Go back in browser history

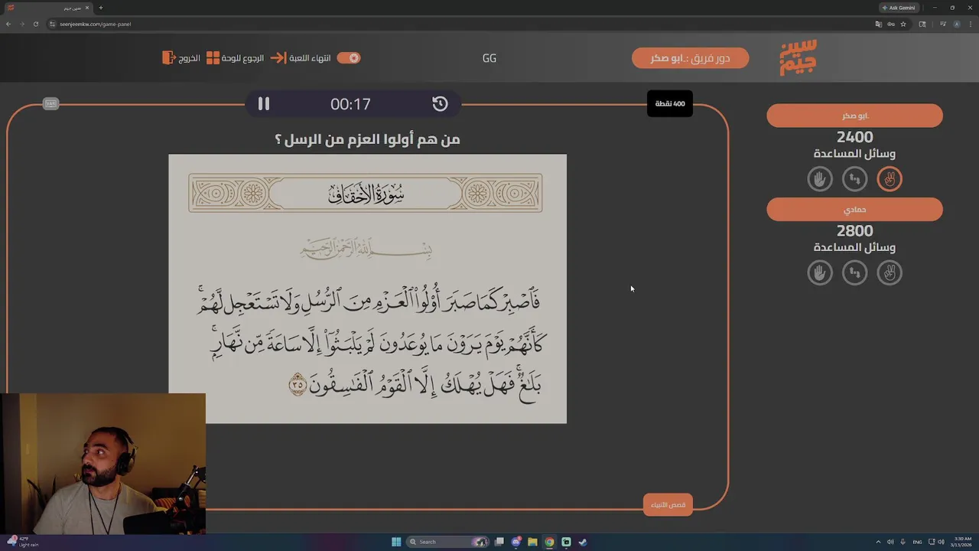(x=8, y=24)
